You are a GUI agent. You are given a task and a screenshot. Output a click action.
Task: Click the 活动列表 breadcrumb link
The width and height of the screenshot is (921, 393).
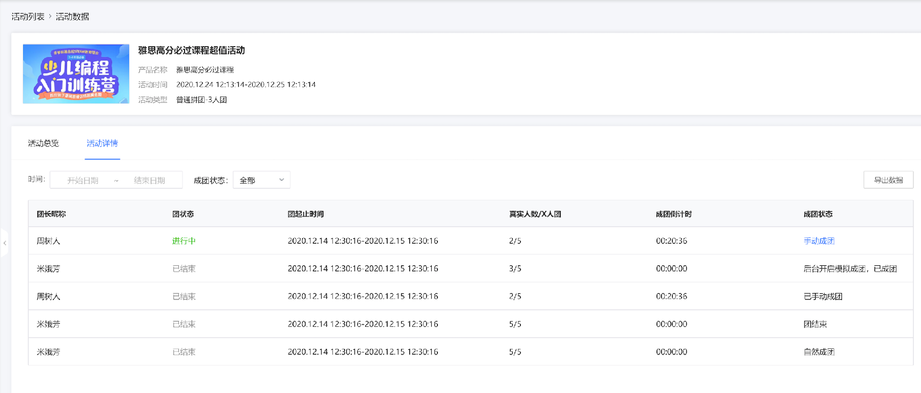click(28, 16)
